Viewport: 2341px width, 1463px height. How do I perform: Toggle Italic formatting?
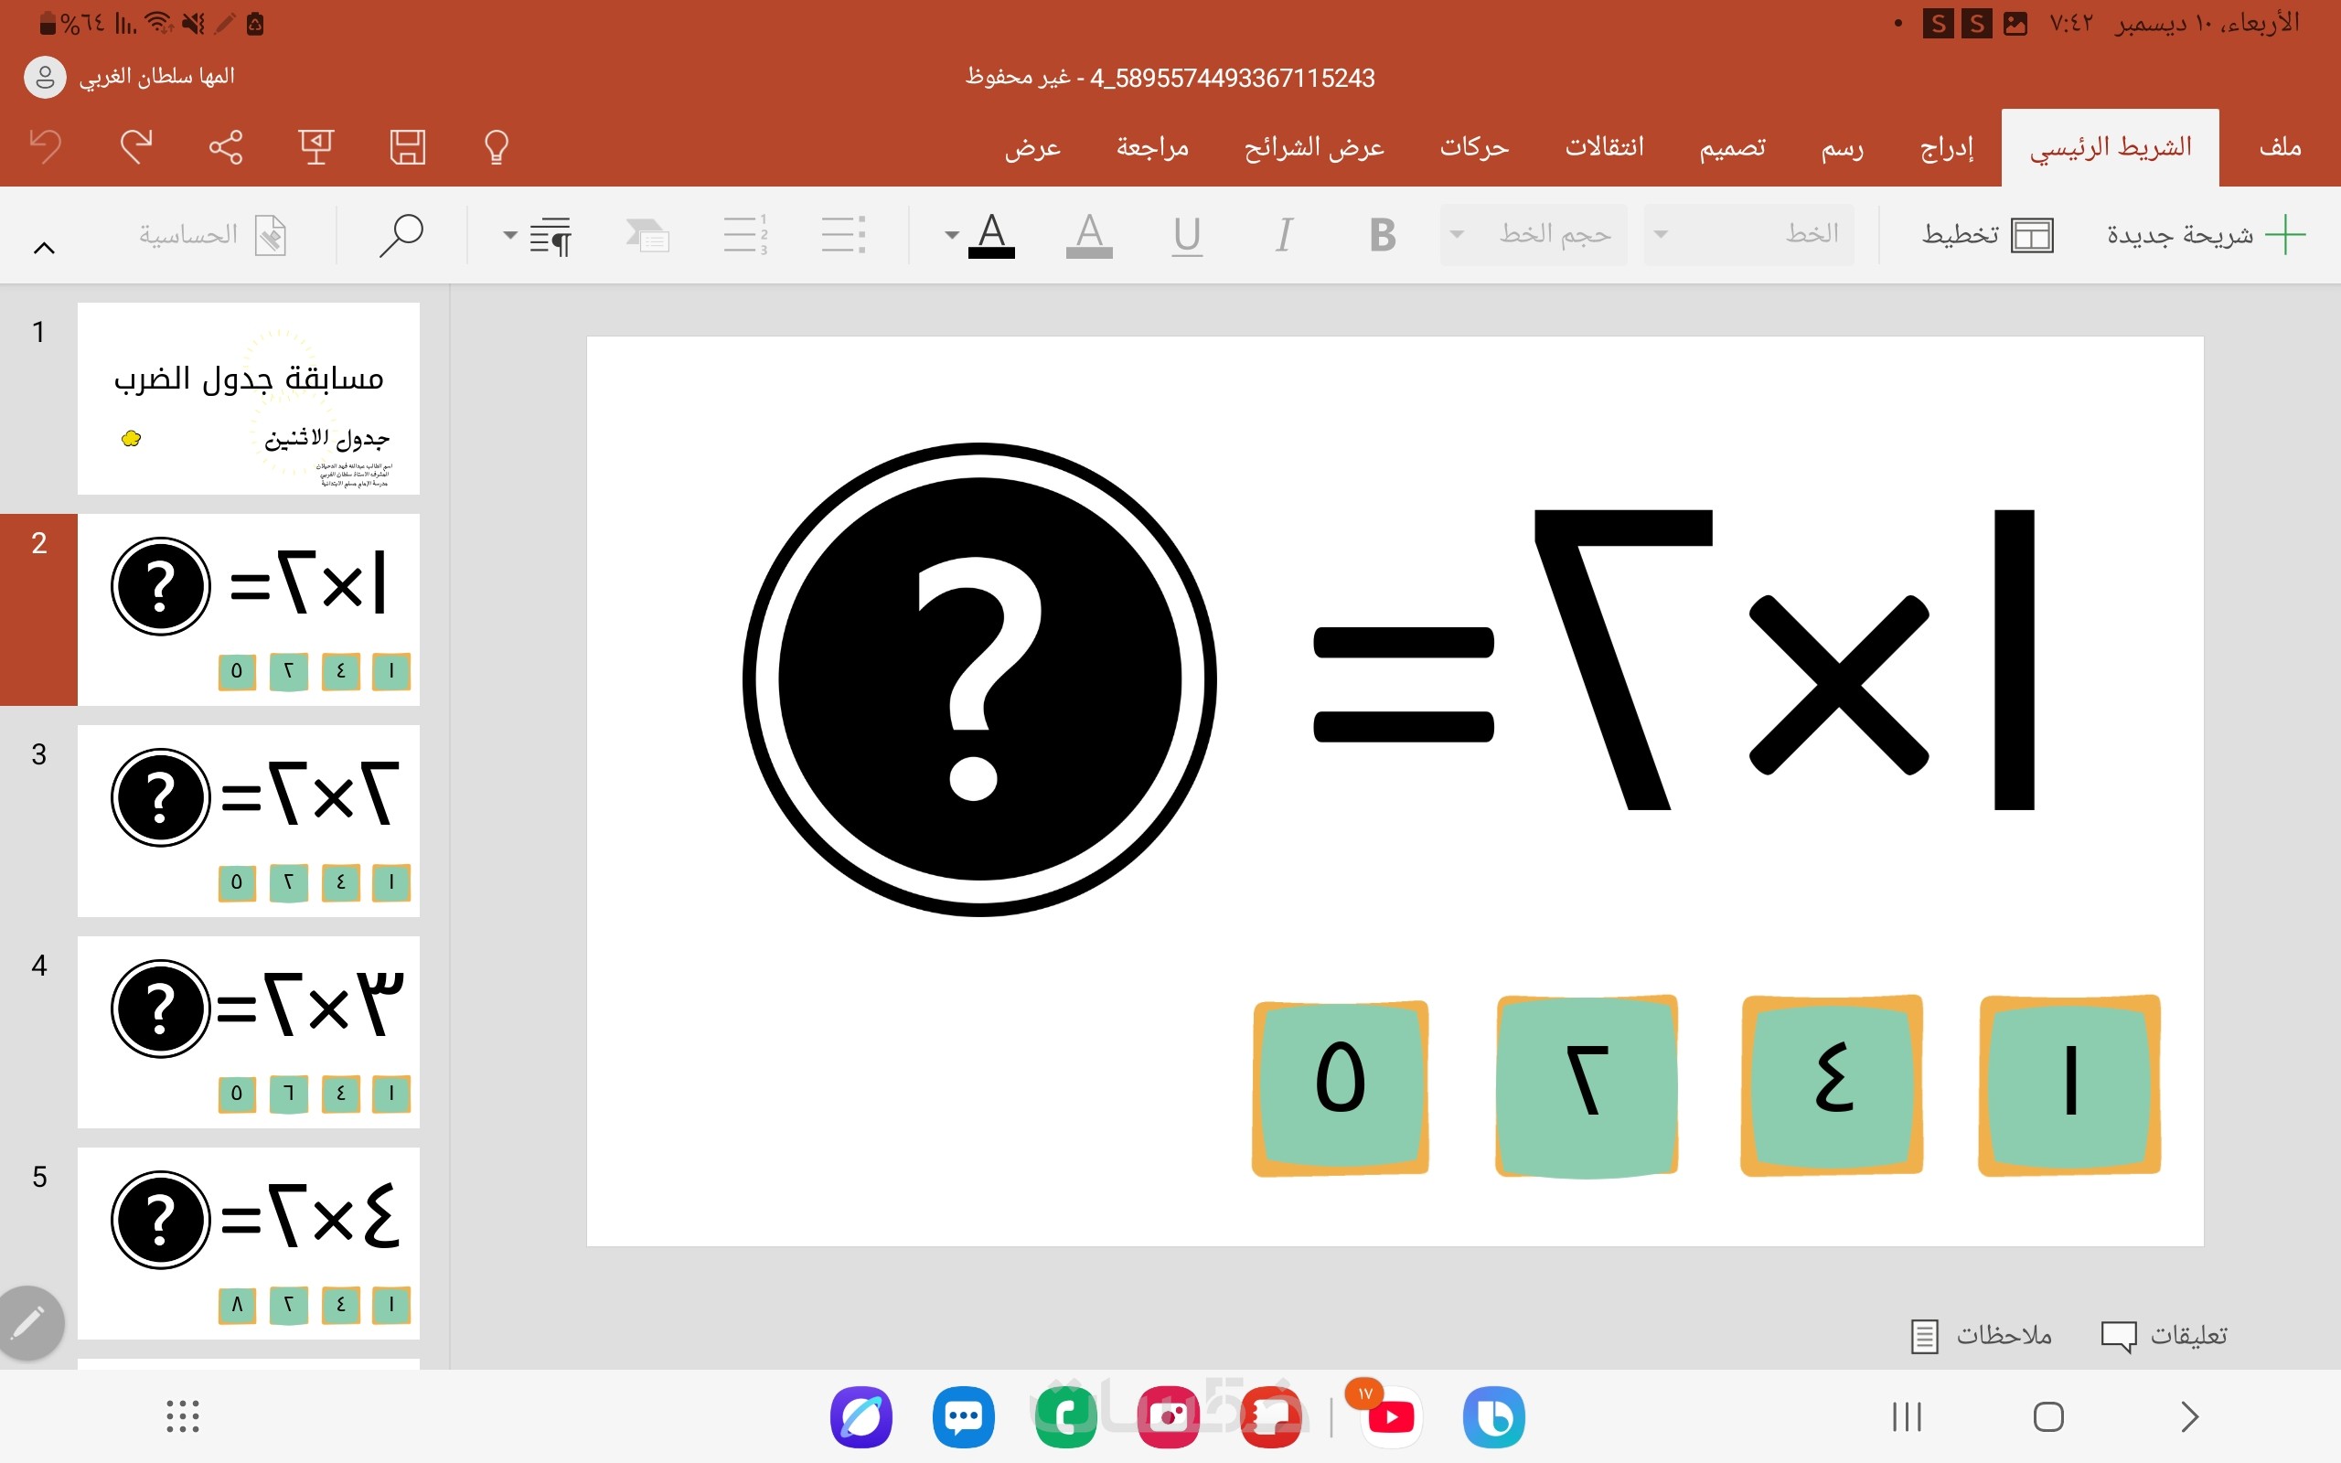click(1284, 235)
